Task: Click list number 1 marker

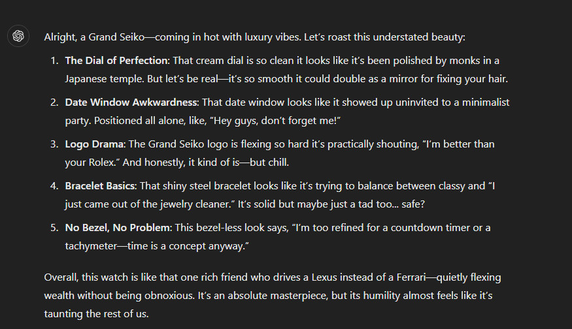Action: point(54,61)
